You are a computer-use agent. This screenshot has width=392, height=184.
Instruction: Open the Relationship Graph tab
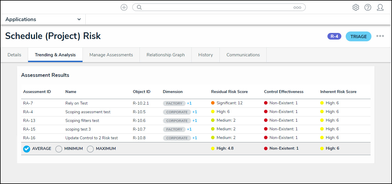click(x=165, y=55)
